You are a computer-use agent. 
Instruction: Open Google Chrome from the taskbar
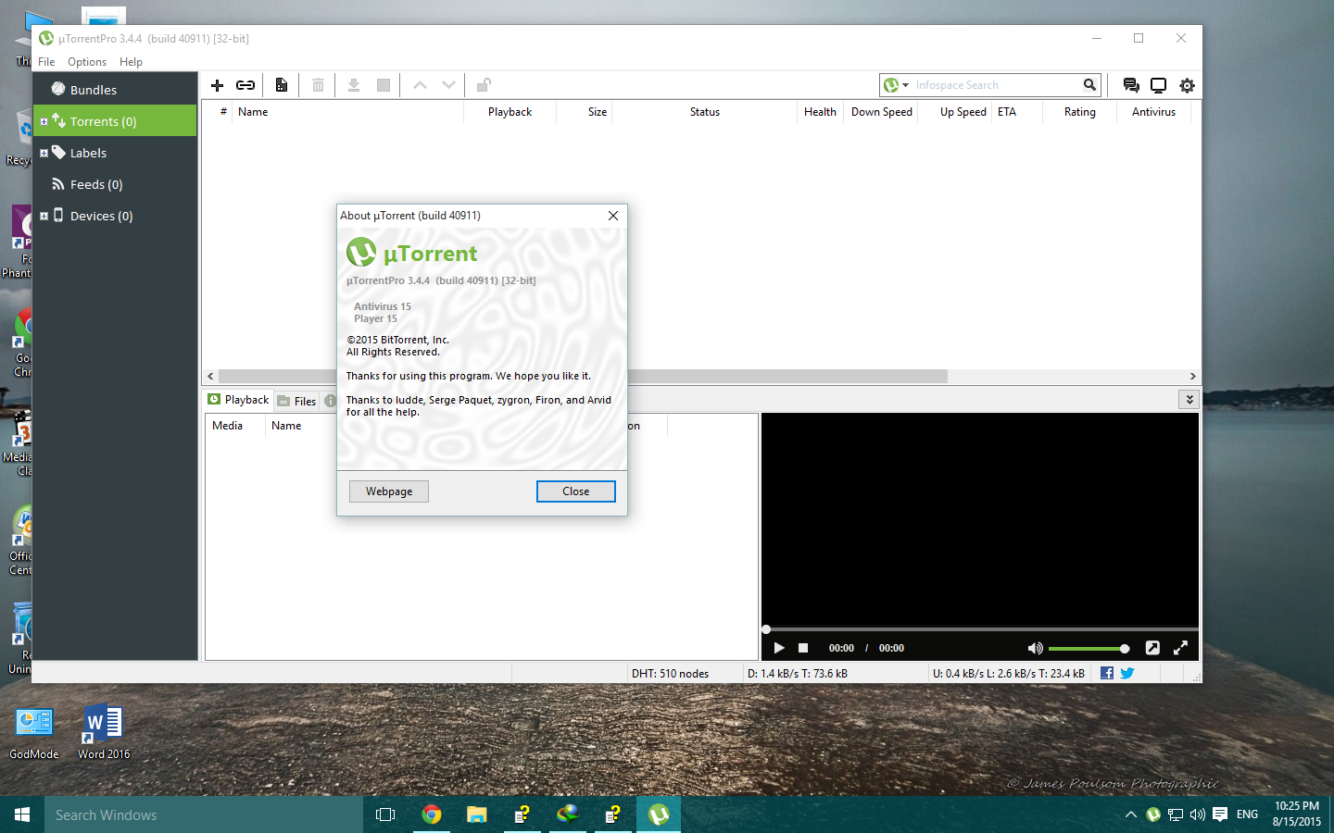tap(431, 814)
